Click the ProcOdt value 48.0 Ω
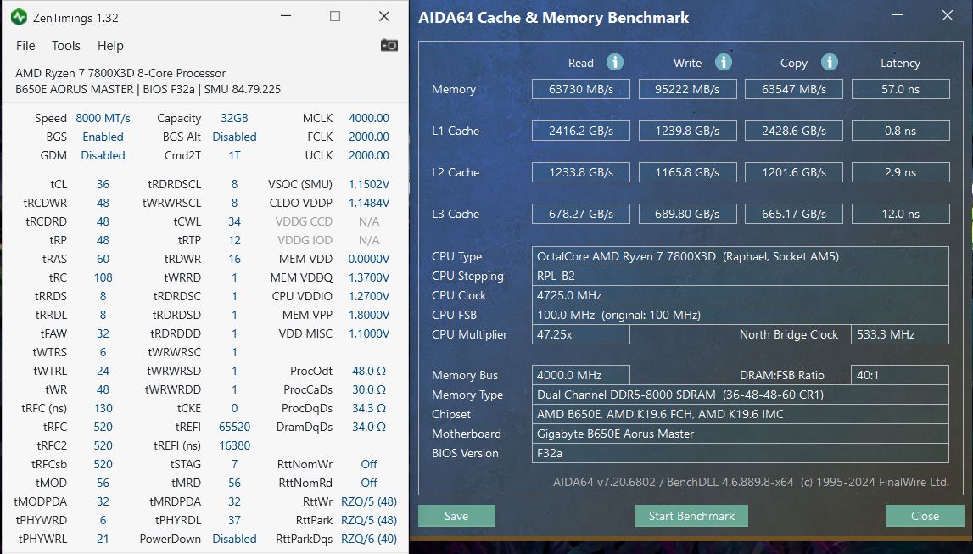The image size is (973, 554). [369, 371]
